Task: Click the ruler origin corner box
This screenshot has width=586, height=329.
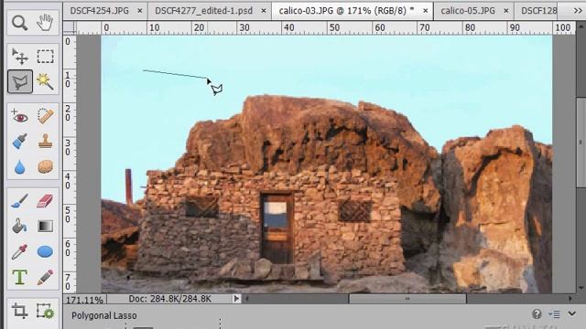Action: pyautogui.click(x=70, y=27)
